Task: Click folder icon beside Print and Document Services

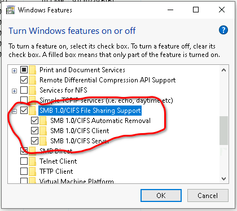Action: pos(32,70)
